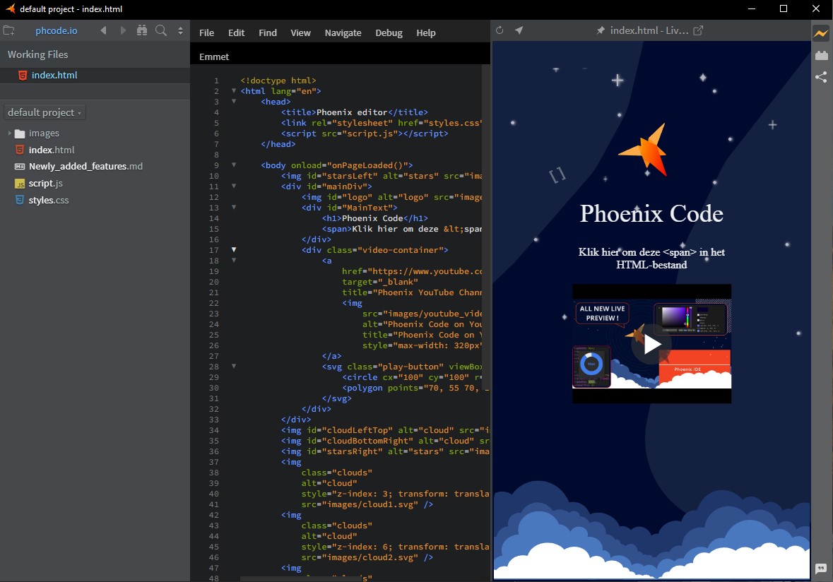Viewport: 833px width, 582px height.
Task: Open the View menu
Action: (301, 33)
